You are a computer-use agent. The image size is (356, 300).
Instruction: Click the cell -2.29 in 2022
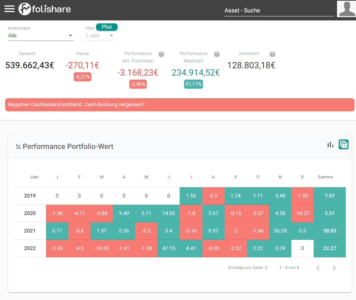click(x=57, y=248)
